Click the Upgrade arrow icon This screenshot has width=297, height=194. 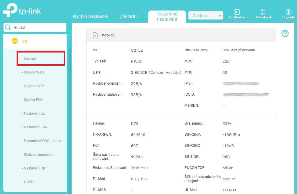tap(288, 12)
